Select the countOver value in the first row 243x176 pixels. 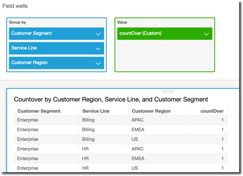click(222, 120)
